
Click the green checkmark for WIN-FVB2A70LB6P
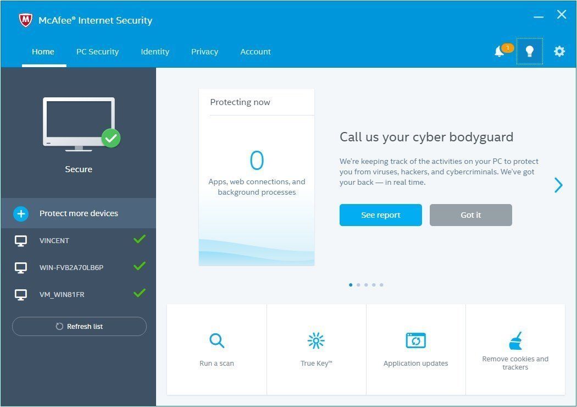tap(140, 266)
